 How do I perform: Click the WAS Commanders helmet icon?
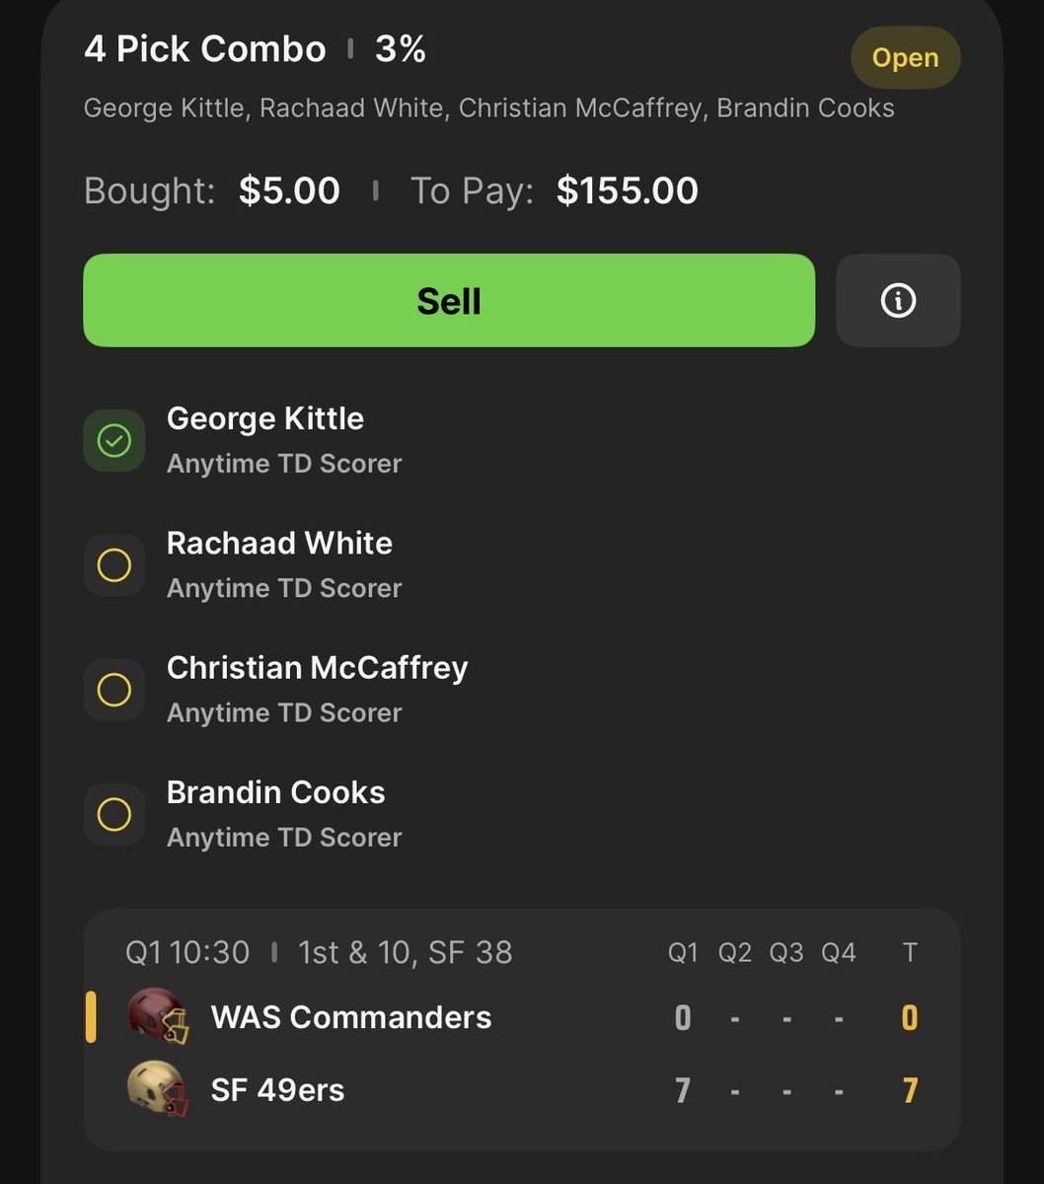(x=158, y=1016)
